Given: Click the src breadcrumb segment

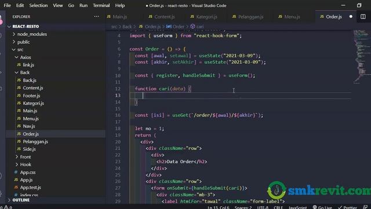Looking at the screenshot, I should click(114, 27).
